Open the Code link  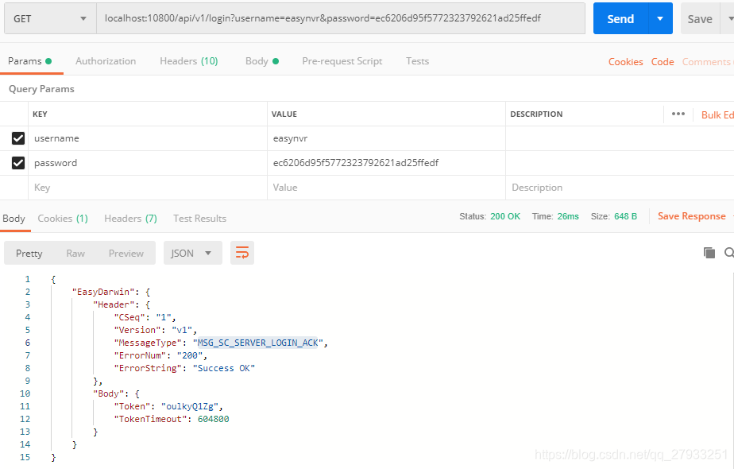pos(663,62)
